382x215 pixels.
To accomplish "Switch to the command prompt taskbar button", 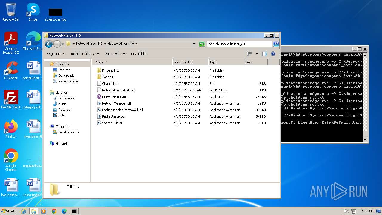I will tap(74, 211).
